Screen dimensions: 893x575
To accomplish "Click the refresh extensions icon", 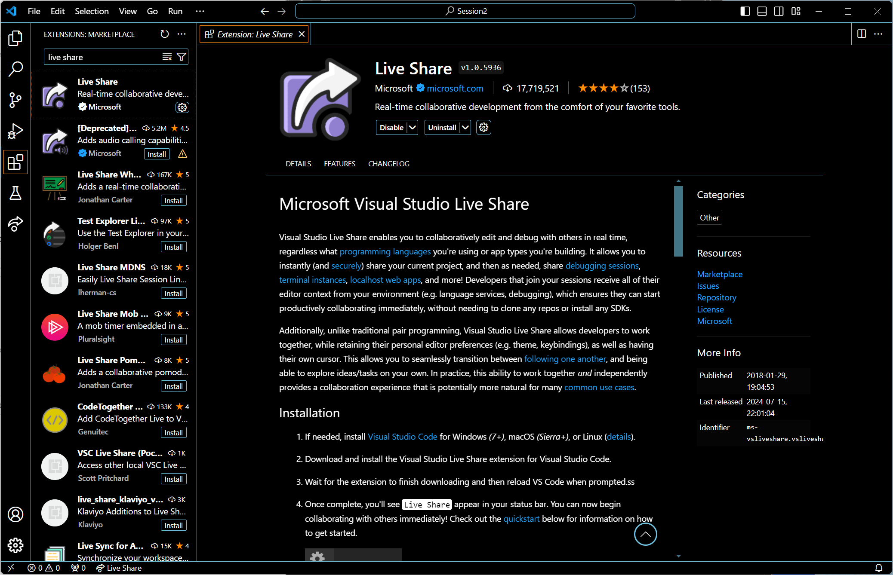I will point(165,34).
